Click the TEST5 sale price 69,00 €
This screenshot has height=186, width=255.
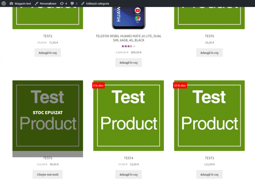pos(54,164)
